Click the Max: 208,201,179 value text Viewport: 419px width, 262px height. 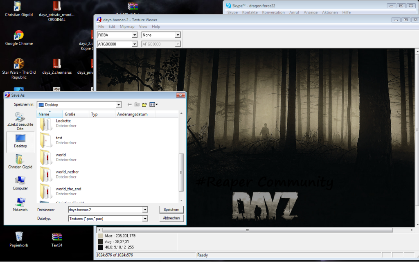pyautogui.click(x=120, y=236)
